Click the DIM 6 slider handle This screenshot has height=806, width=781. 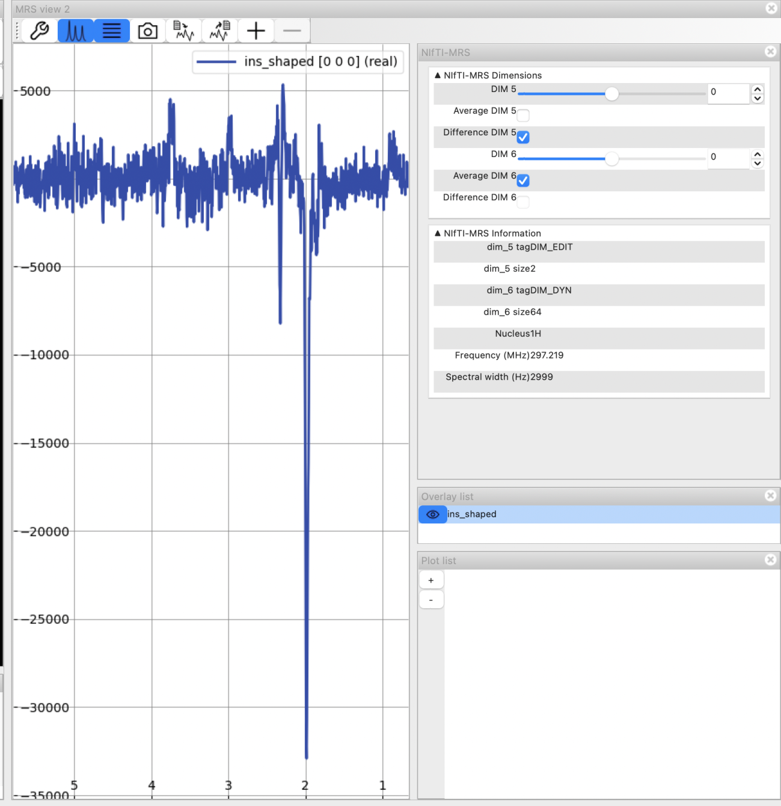tap(611, 159)
